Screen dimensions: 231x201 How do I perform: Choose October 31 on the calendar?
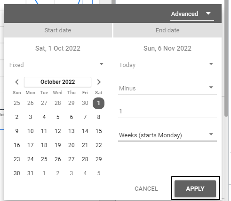pos(31,173)
